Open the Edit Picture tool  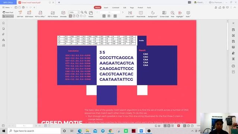point(29,14)
